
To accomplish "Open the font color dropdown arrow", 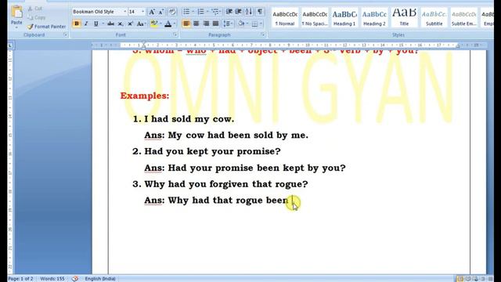I will 175,23.
